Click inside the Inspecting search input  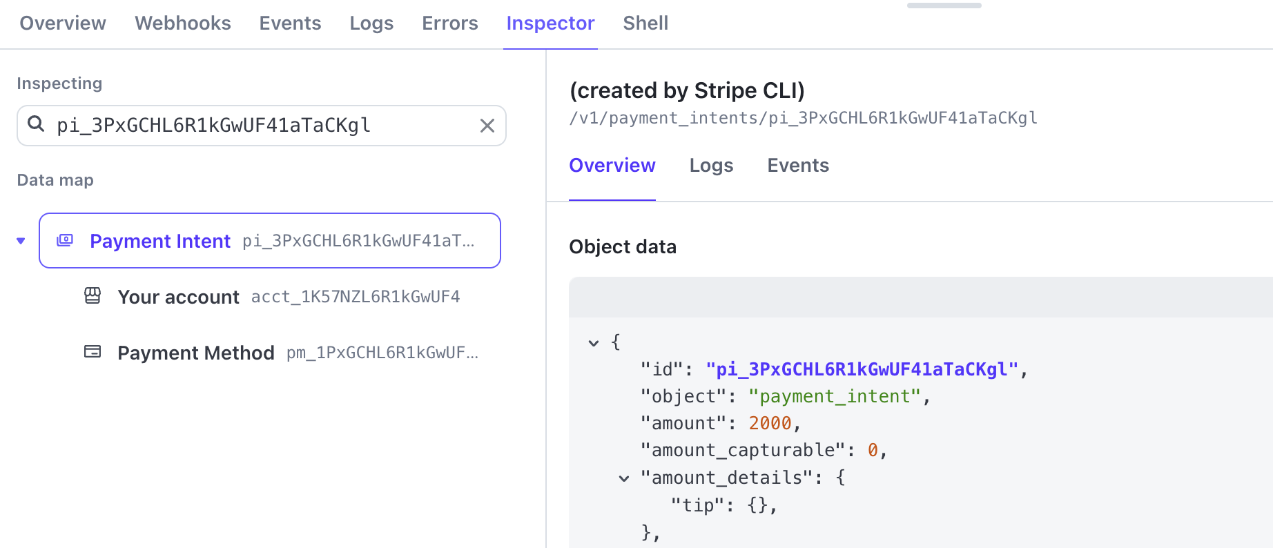point(262,126)
